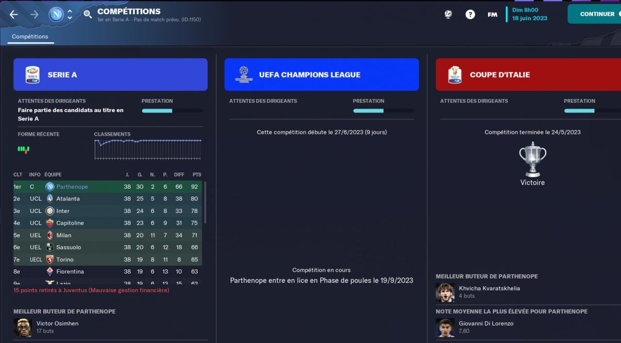This screenshot has height=343, width=621.
Task: Click the Champions League prestation bar
Action: click(383, 111)
